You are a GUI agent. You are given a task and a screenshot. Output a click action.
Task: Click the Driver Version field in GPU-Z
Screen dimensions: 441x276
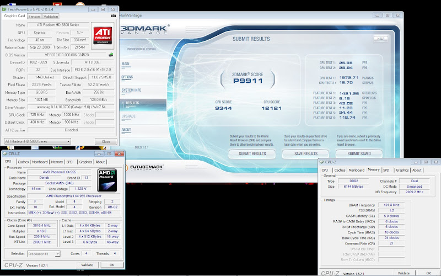point(71,107)
